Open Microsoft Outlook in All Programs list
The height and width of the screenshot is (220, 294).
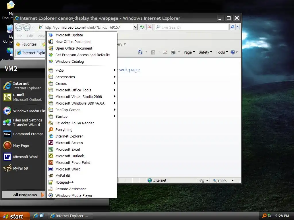click(x=82, y=156)
